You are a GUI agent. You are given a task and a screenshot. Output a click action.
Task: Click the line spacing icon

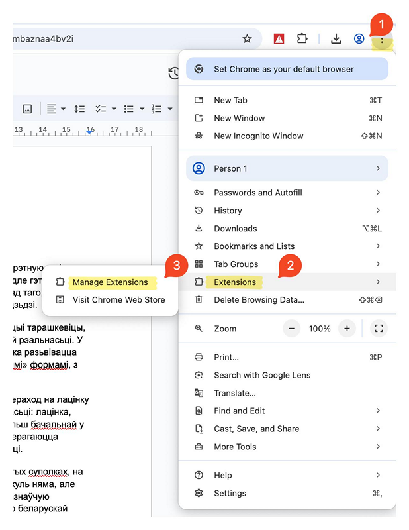point(79,109)
